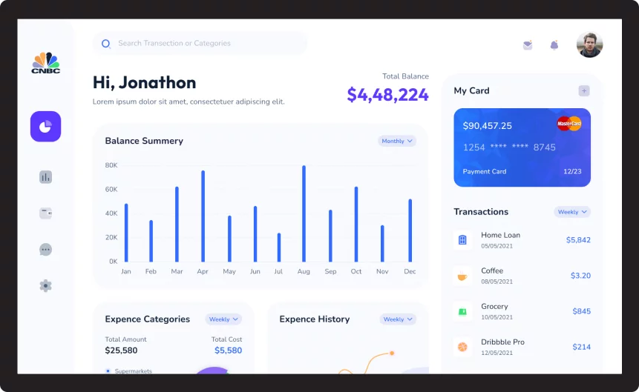Click the Coffee transaction cup icon

click(462, 276)
